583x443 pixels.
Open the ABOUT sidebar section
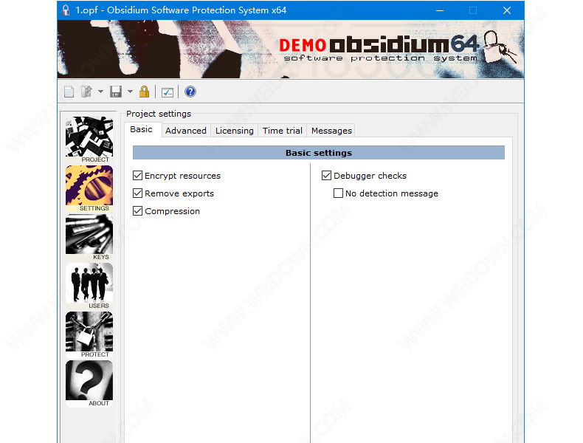[x=89, y=383]
